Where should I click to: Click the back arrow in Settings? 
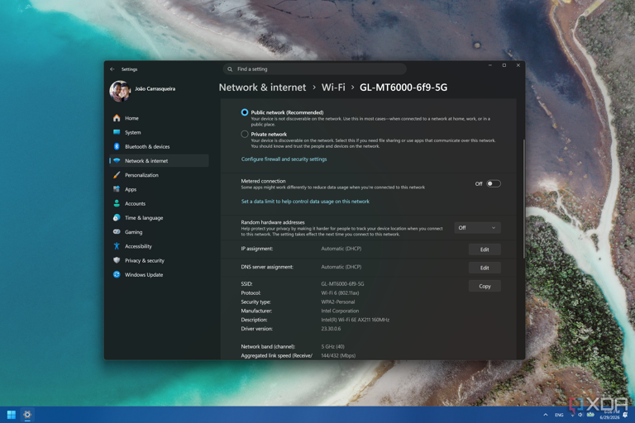(112, 69)
